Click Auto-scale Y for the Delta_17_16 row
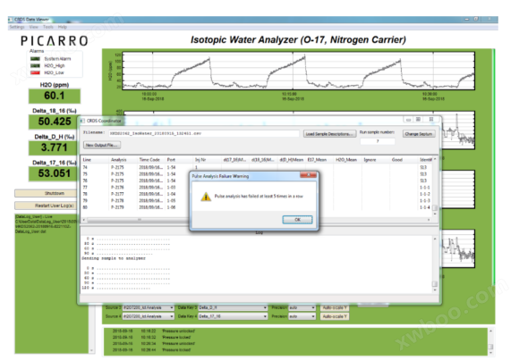Viewport: 519px width, 361px height. (335, 316)
